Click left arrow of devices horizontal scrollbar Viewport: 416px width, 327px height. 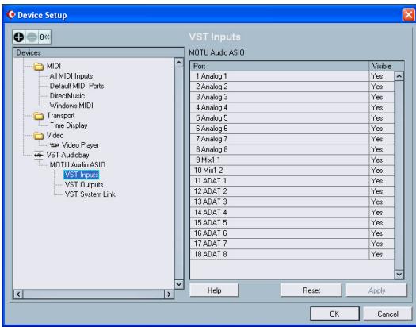point(18,294)
